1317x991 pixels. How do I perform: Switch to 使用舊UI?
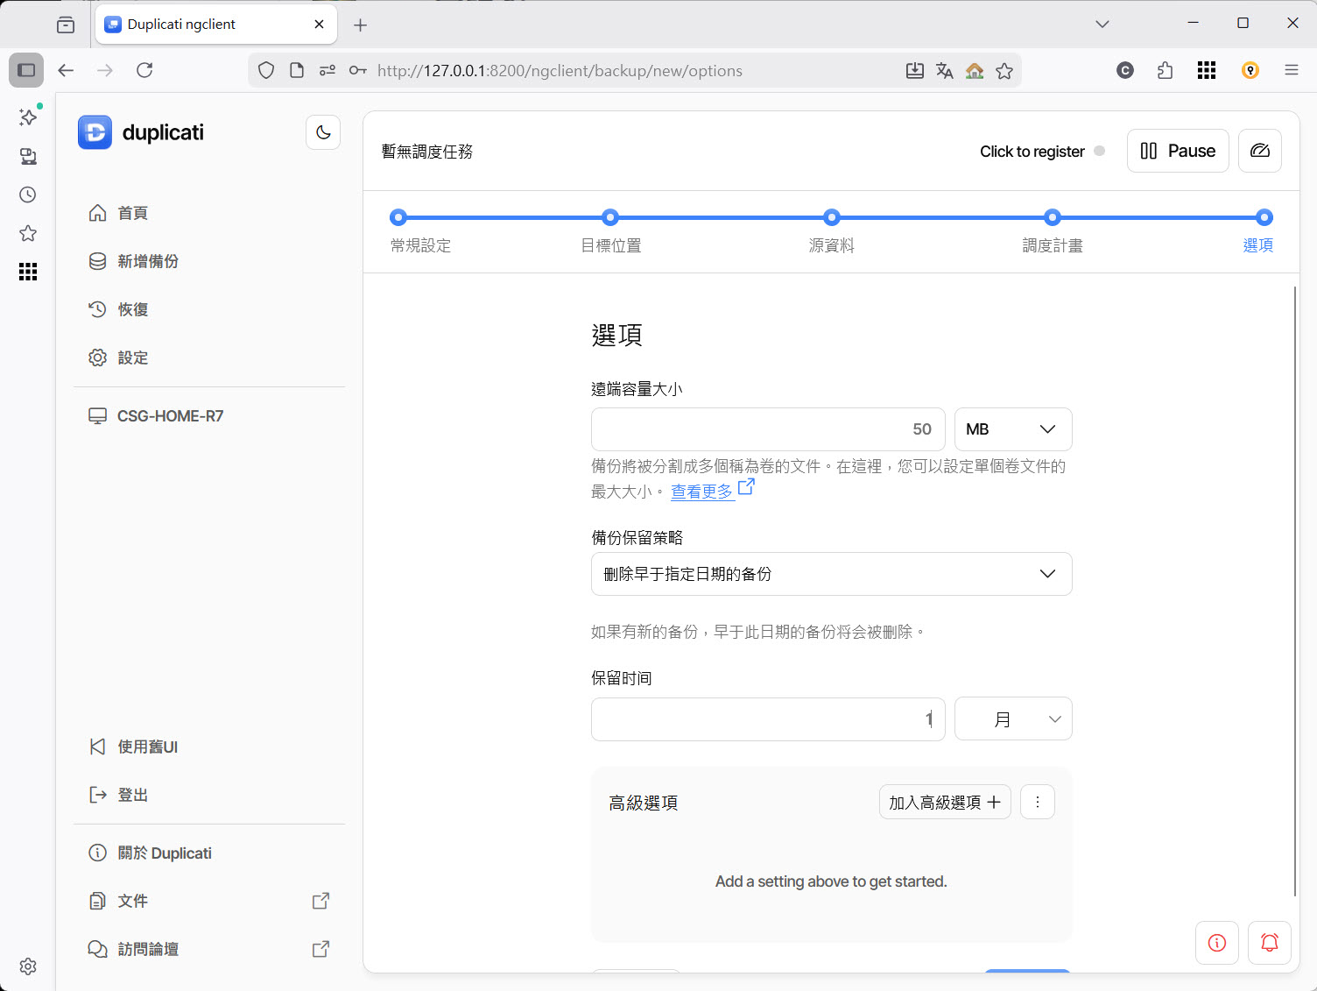tap(147, 747)
